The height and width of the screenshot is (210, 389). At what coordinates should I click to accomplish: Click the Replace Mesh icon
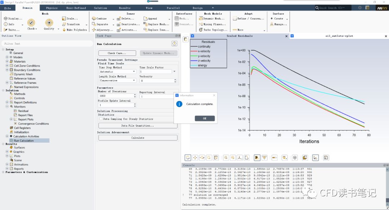146,24
